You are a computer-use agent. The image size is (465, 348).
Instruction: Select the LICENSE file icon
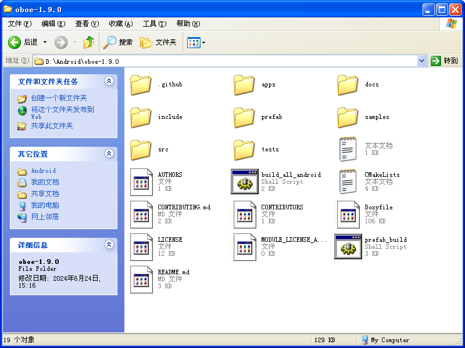[x=141, y=247]
